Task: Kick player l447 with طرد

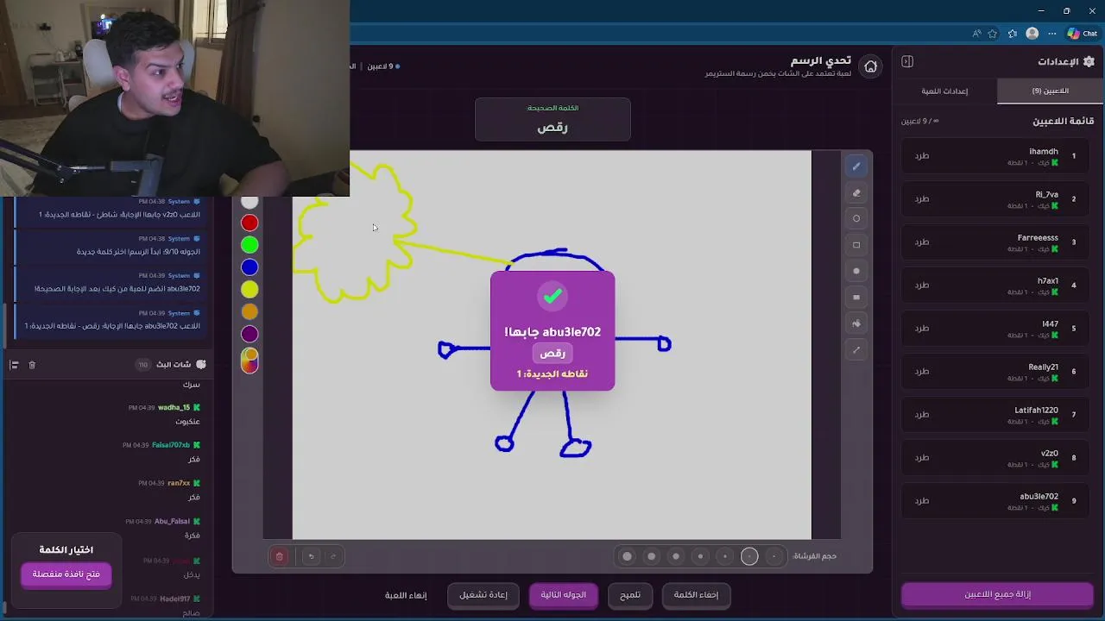Action: [922, 329]
